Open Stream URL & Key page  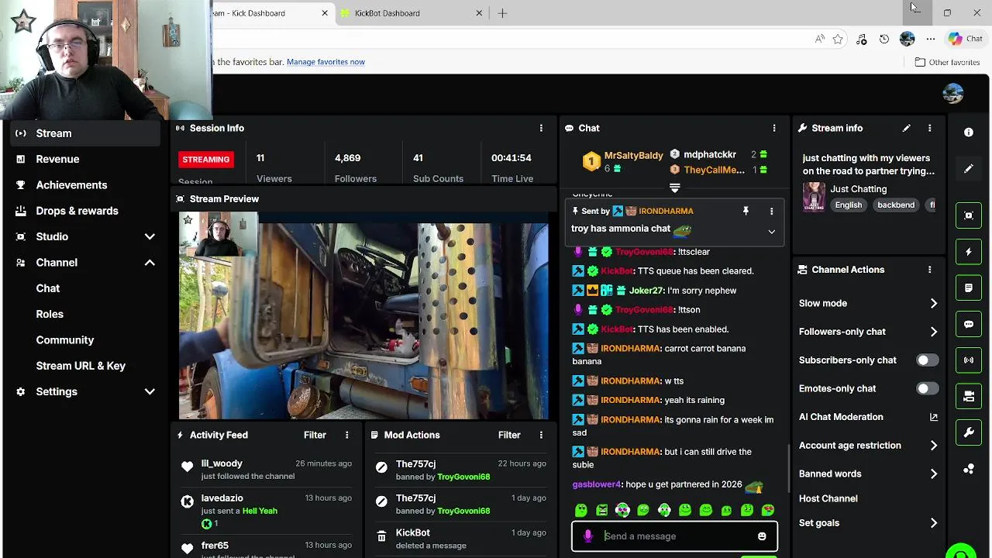[81, 366]
